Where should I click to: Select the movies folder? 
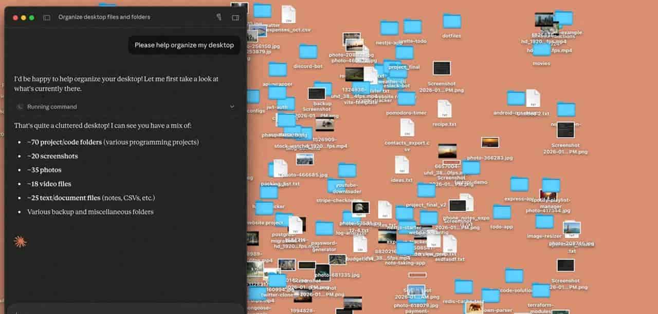pyautogui.click(x=541, y=50)
